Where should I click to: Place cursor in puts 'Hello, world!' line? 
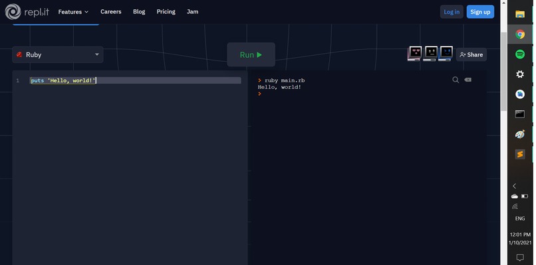[136, 80]
